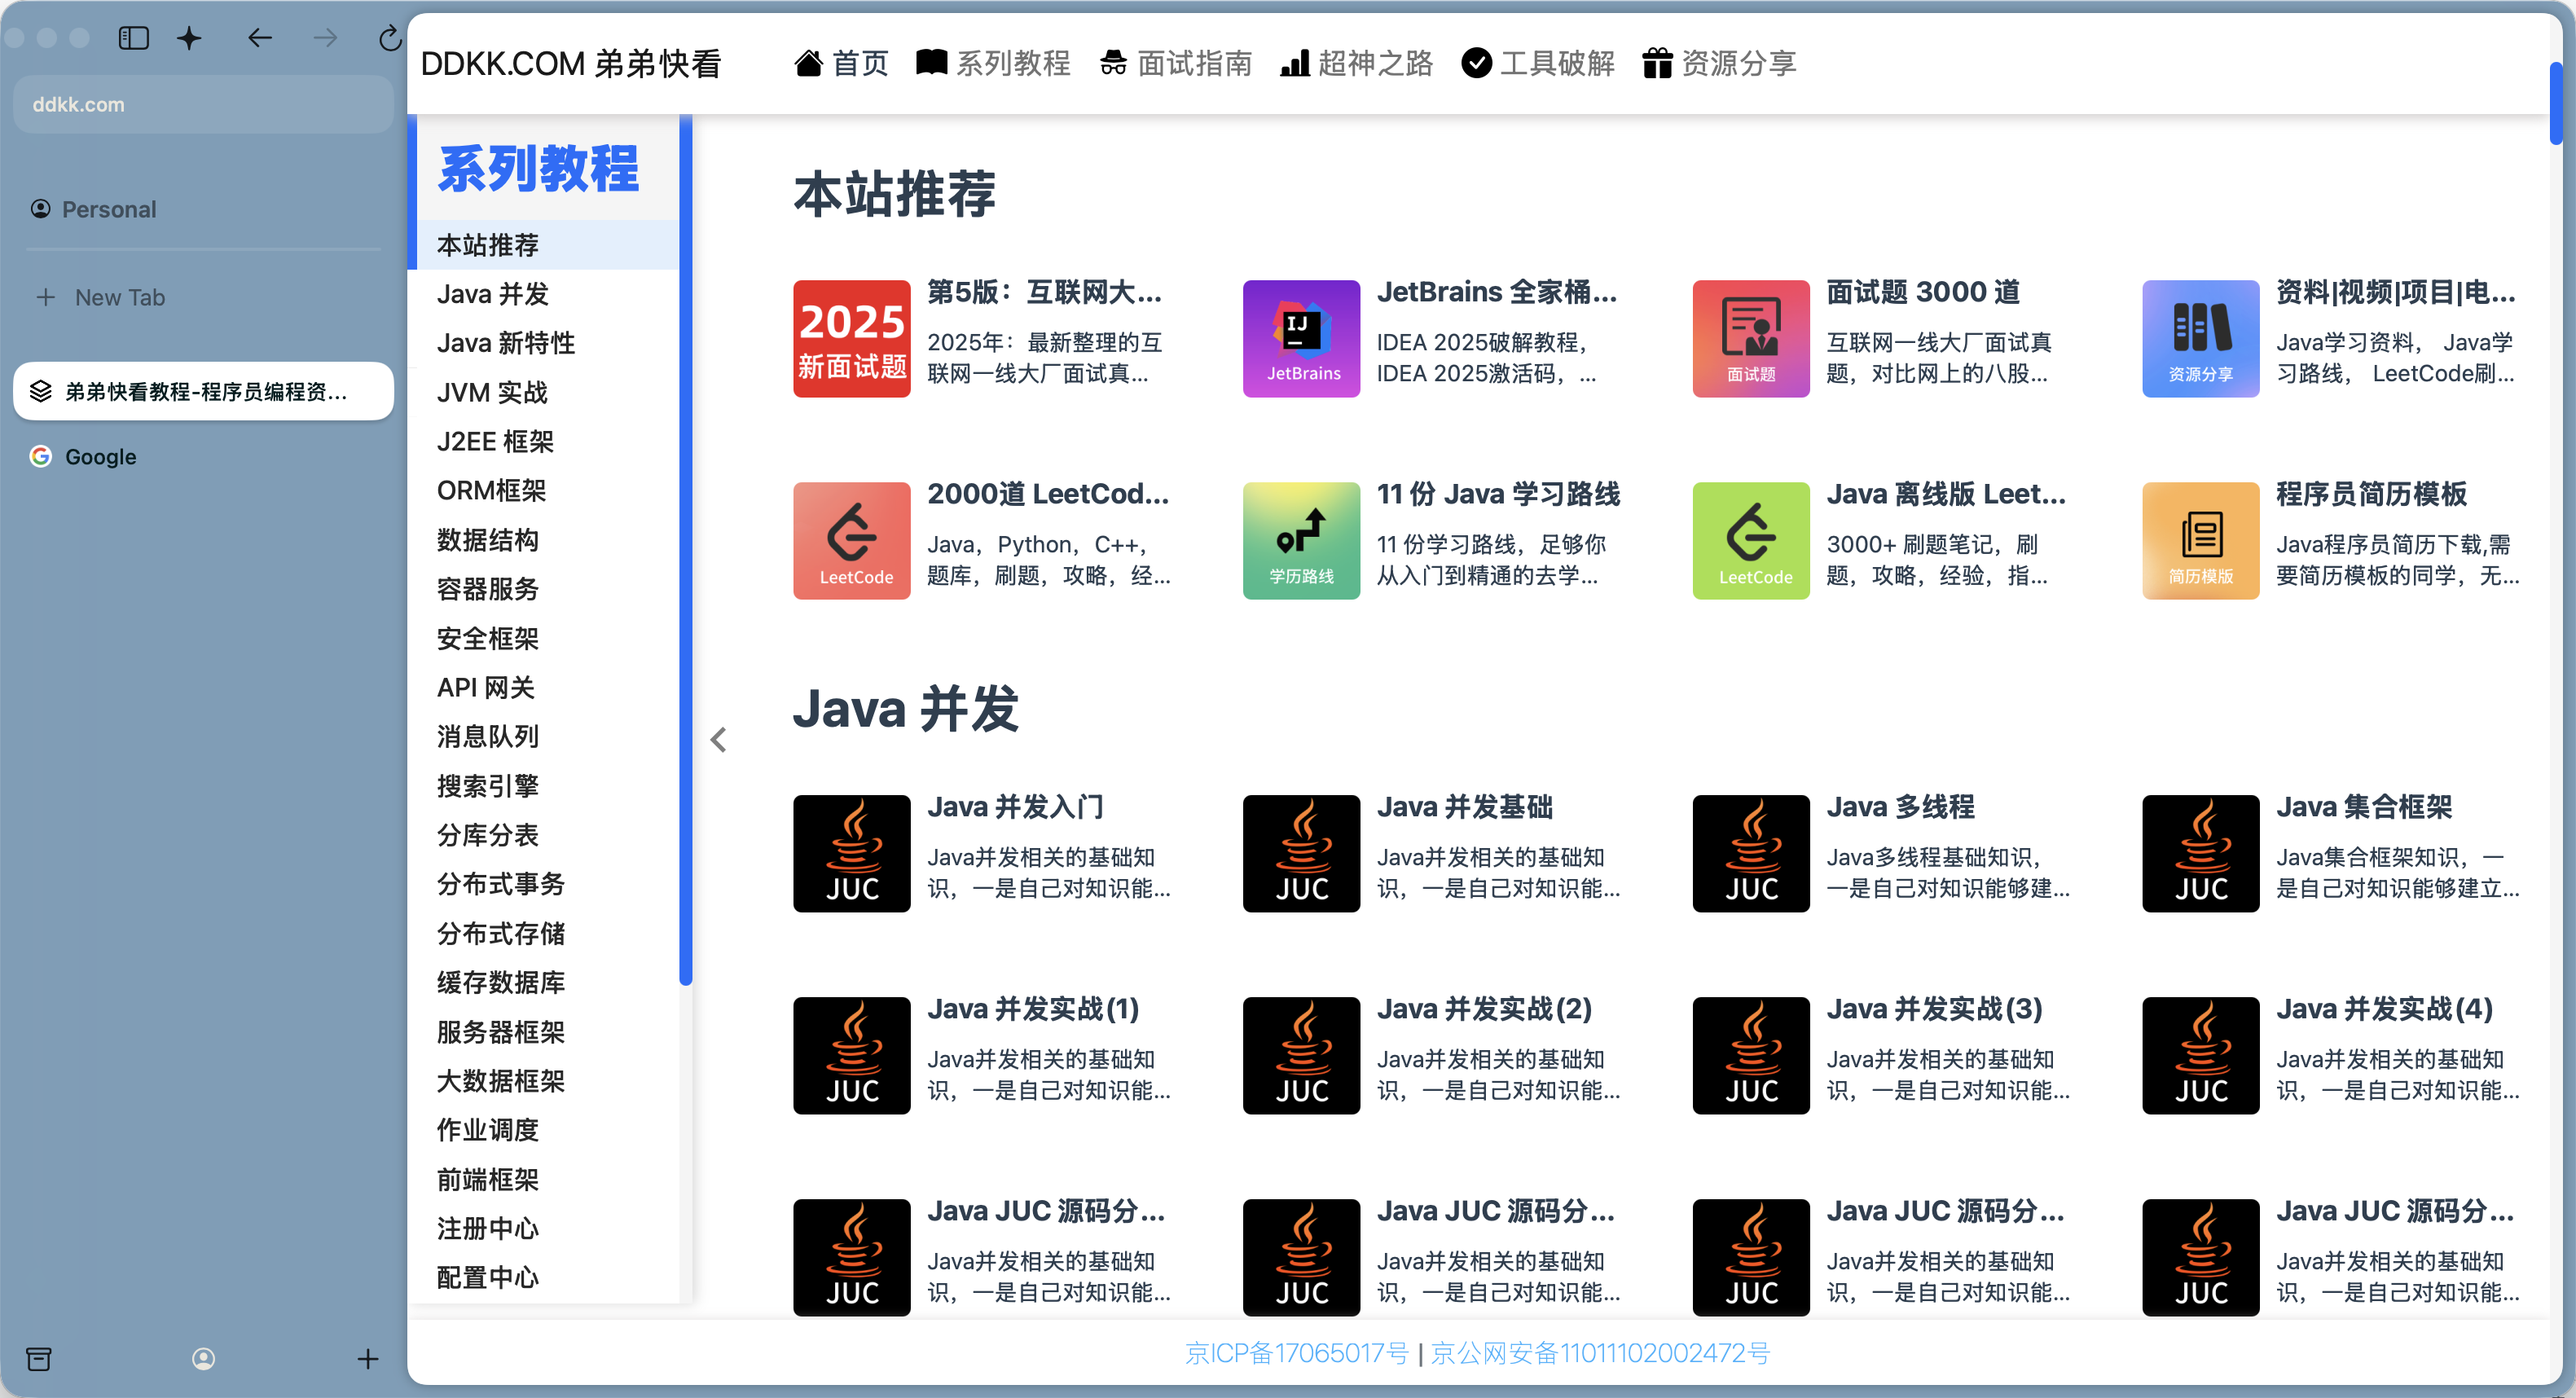
Task: Open the archive icon at sidebar bottom
Action: [x=39, y=1358]
